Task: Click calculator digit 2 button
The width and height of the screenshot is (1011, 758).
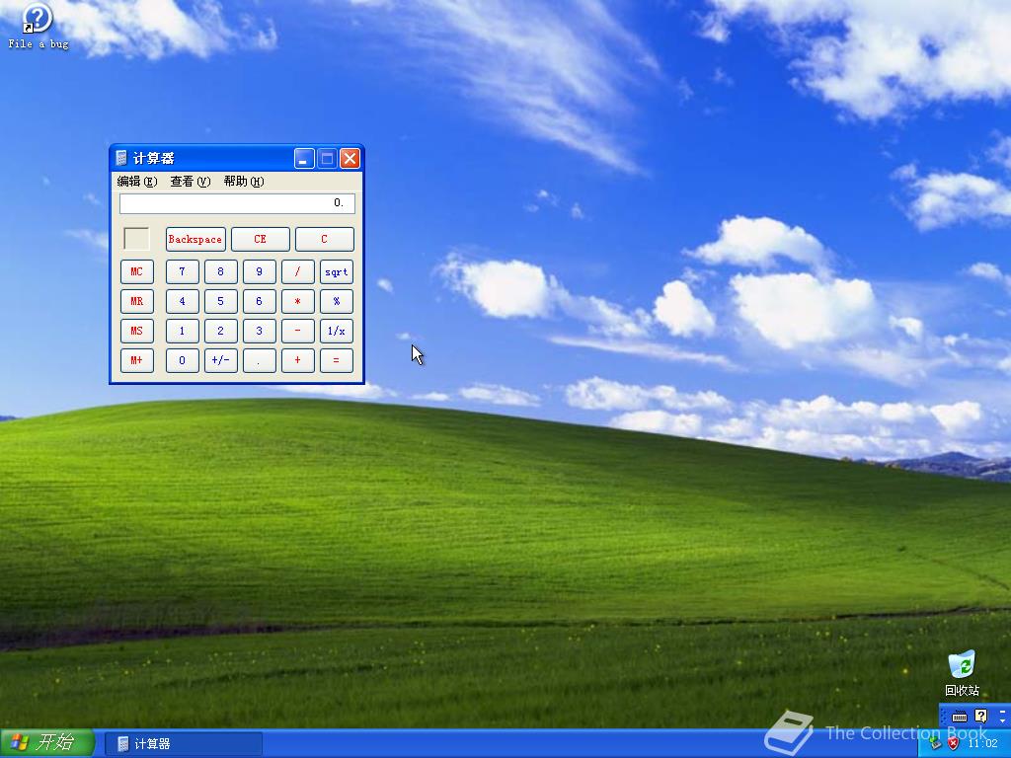Action: 220,332
